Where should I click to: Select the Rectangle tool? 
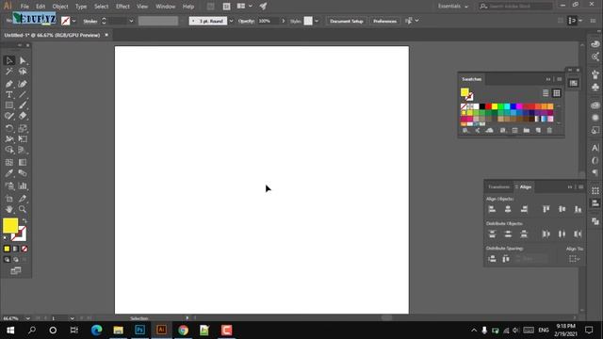pos(9,105)
